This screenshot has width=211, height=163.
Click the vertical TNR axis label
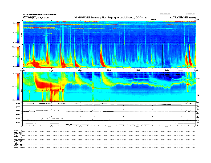click(21, 91)
